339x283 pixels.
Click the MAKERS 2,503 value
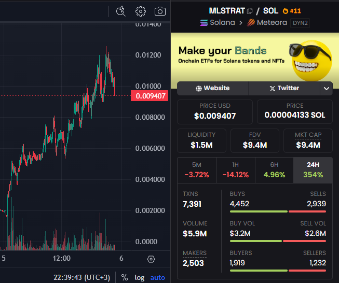tap(193, 263)
